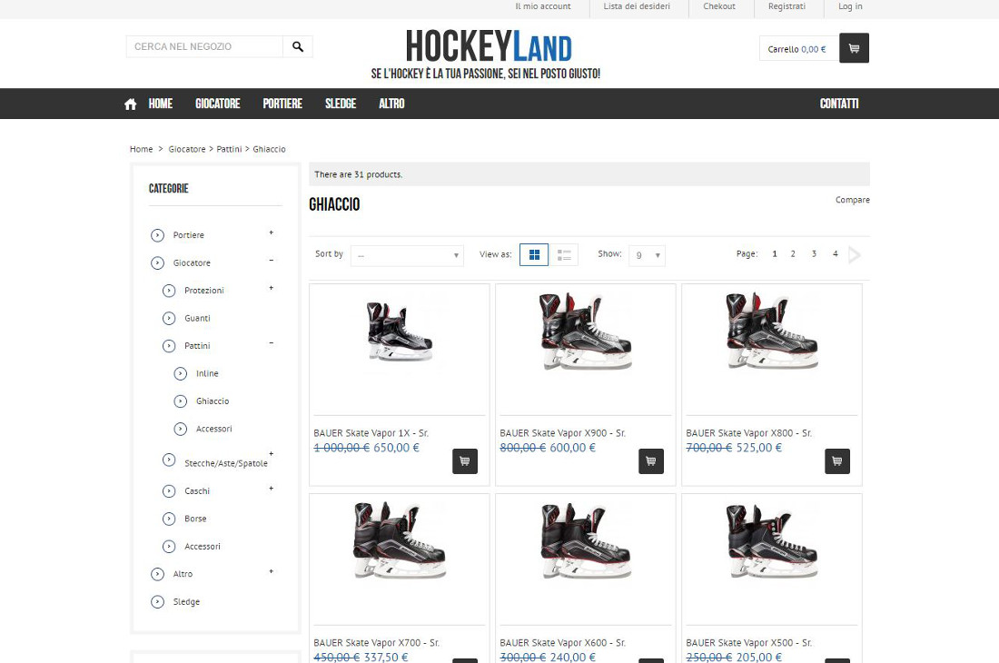Viewport: 999px width, 663px height.
Task: Click circle arrow icon beside Pattini
Action: coord(169,346)
